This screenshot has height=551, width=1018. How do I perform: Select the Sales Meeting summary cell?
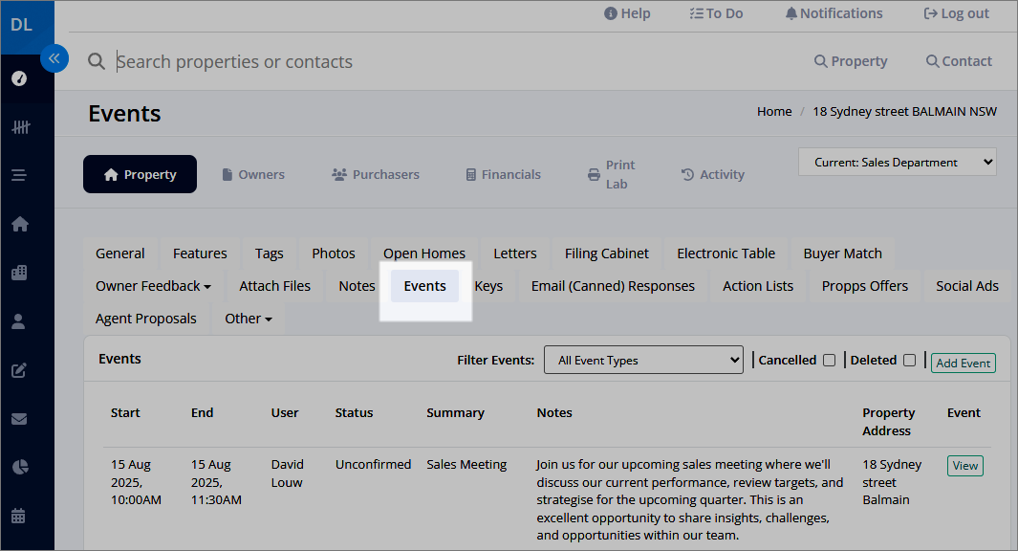[x=466, y=465]
